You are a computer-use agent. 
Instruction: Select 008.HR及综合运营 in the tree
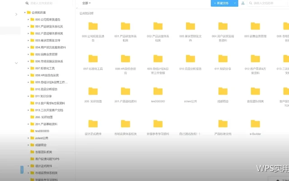click(47, 75)
